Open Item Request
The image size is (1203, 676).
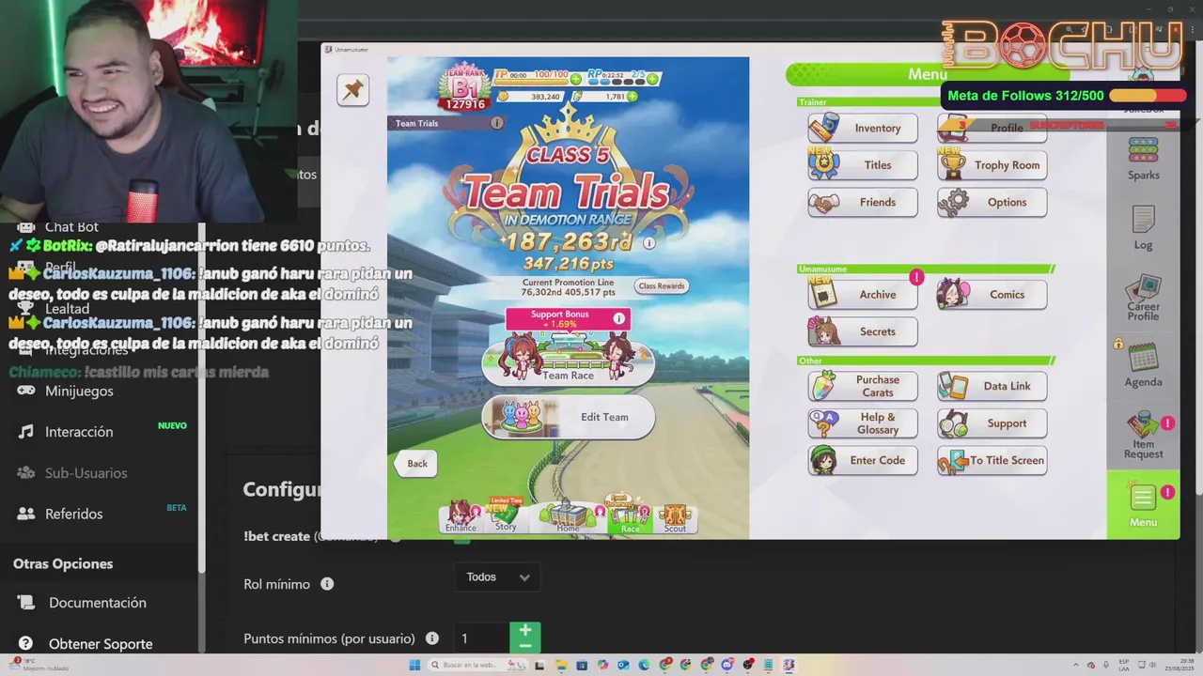pyautogui.click(x=1143, y=435)
